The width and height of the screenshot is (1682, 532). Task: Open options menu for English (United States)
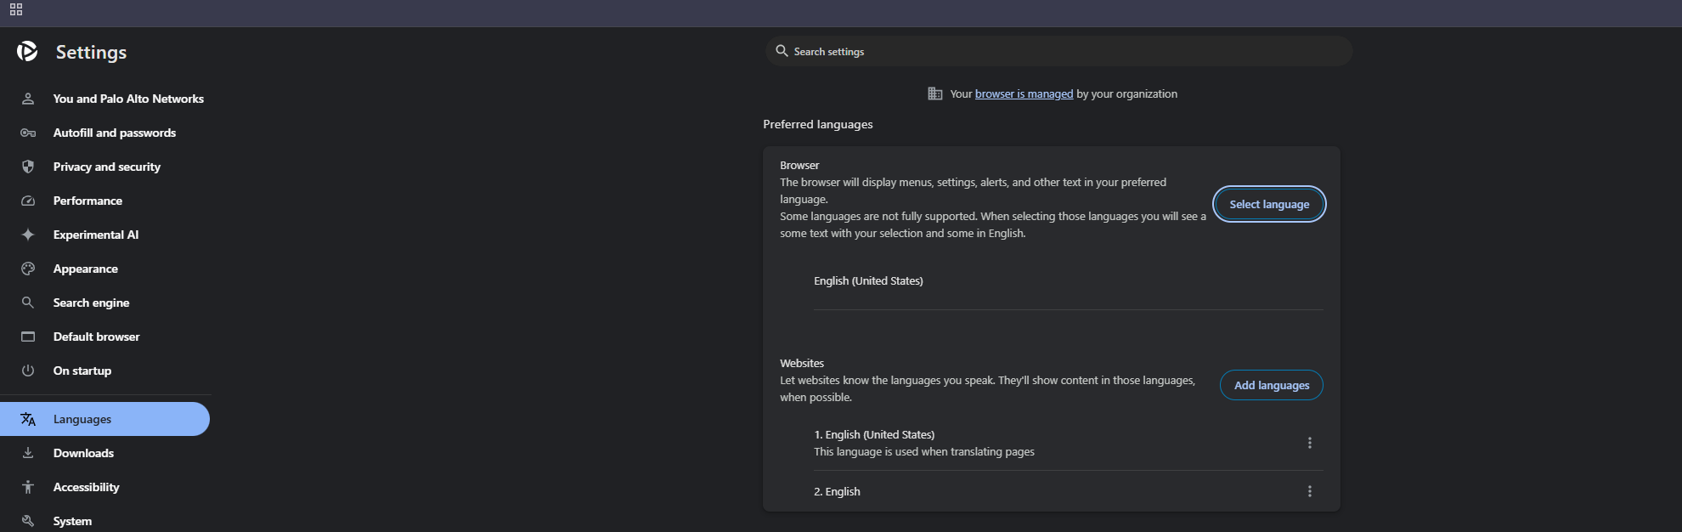[x=1309, y=443]
